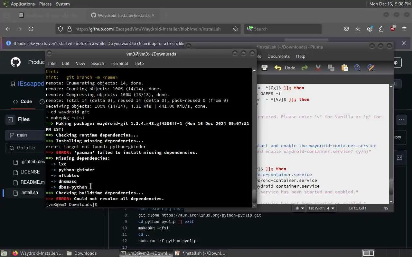This screenshot has height=257, width=412.
Task: Open the System menu in top panel
Action: coord(63,4)
